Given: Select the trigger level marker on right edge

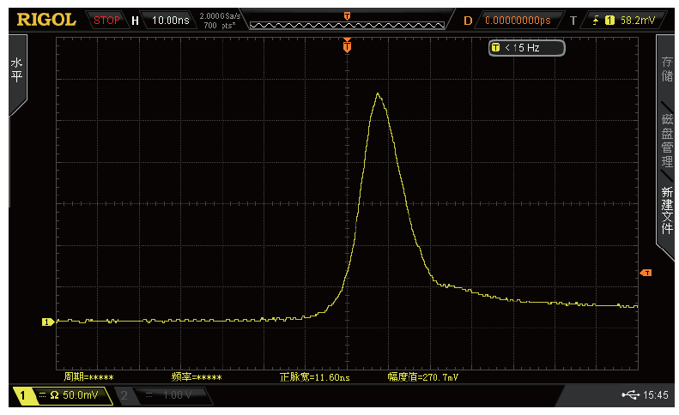Looking at the screenshot, I should click(646, 273).
